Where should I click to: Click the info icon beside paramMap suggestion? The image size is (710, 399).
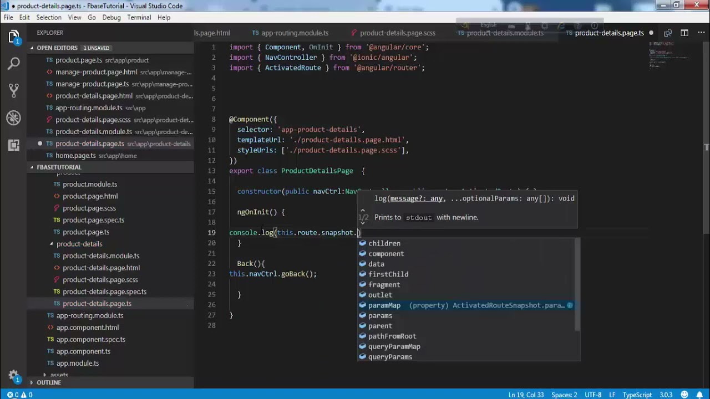tap(570, 305)
